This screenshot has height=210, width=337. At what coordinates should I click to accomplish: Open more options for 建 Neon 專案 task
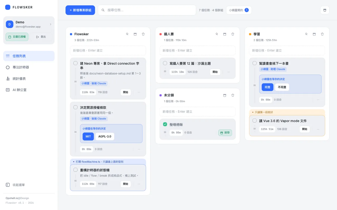pyautogui.click(x=139, y=92)
